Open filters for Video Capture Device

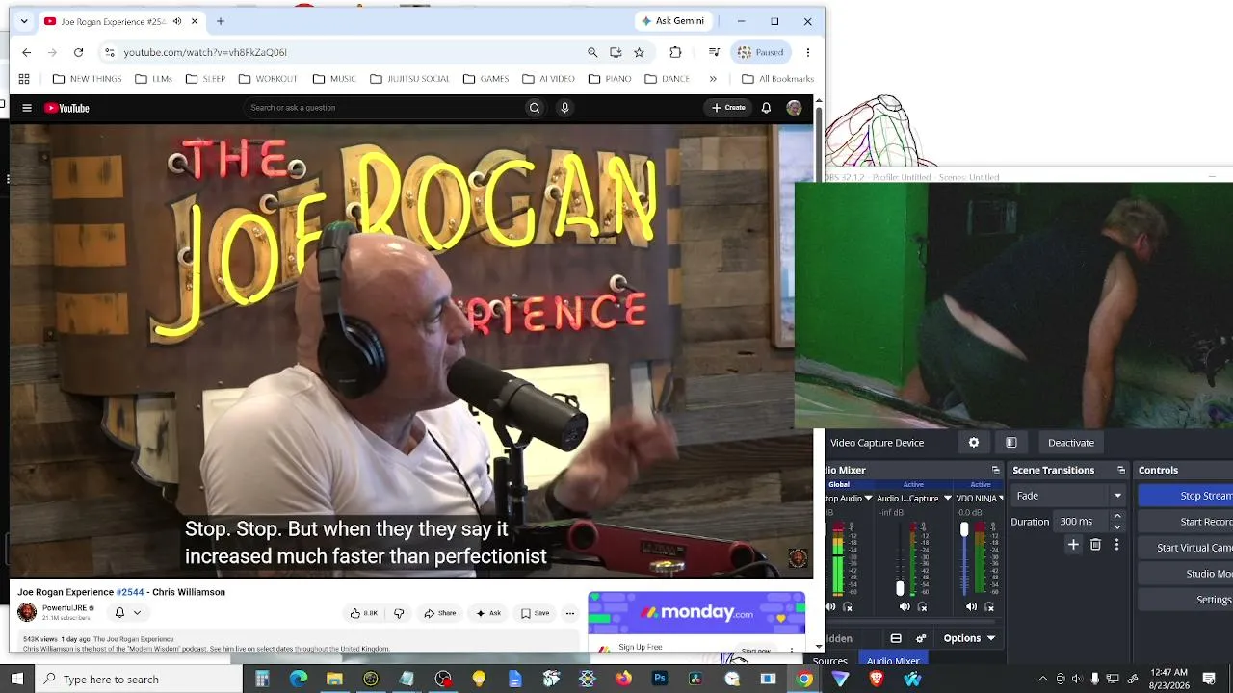[1011, 443]
